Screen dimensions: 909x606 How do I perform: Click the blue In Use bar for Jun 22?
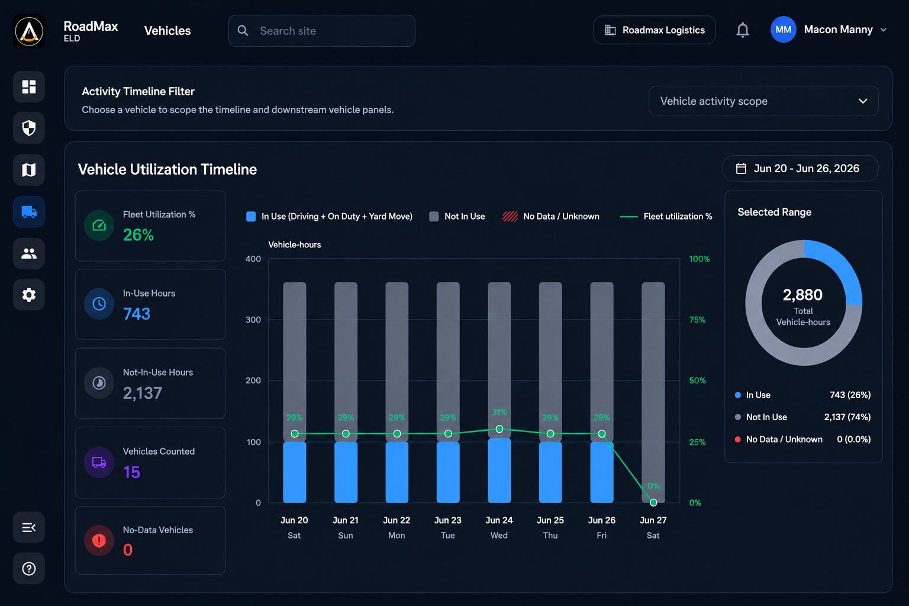point(397,472)
